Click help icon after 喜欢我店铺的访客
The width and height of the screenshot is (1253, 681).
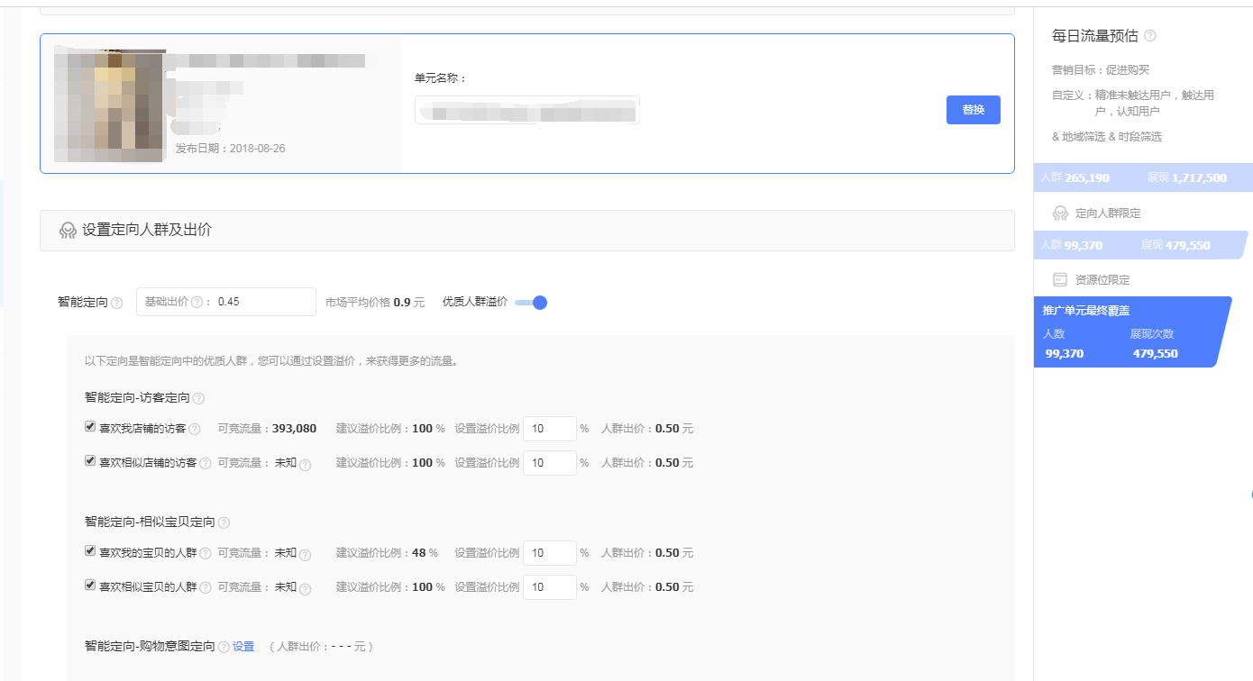pyautogui.click(x=195, y=430)
